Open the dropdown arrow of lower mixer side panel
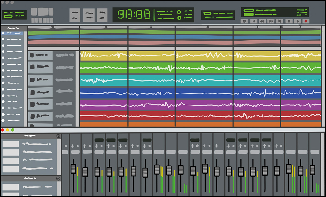This screenshot has height=197, width=326. pos(58,178)
